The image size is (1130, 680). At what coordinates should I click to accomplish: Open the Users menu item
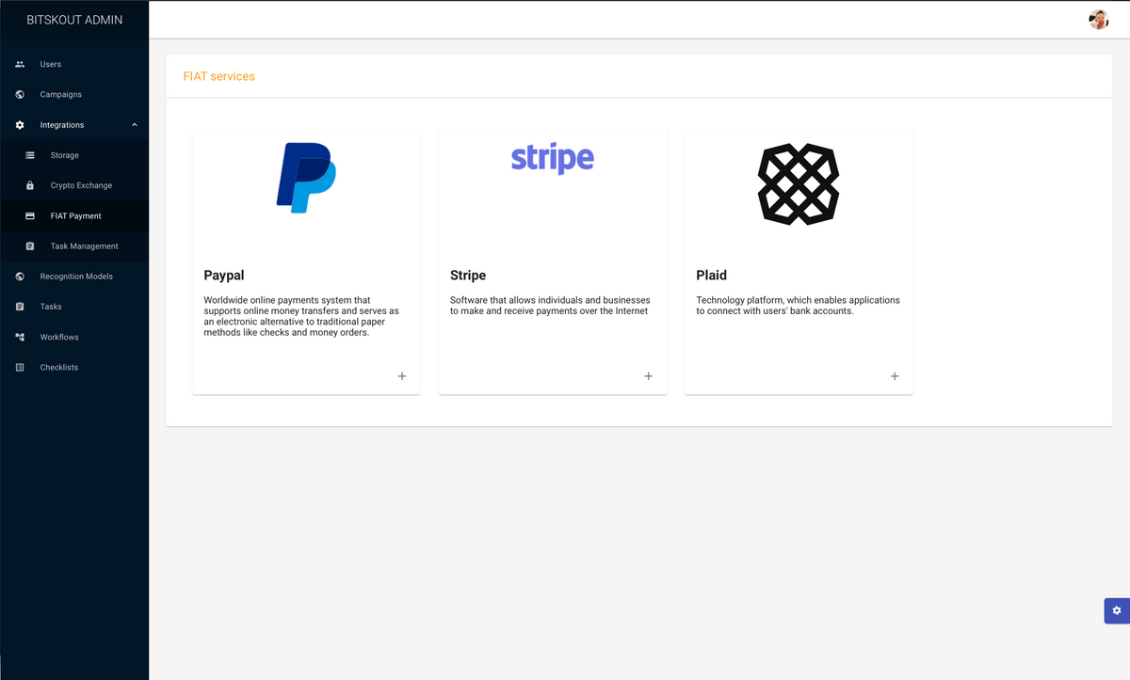coord(74,64)
